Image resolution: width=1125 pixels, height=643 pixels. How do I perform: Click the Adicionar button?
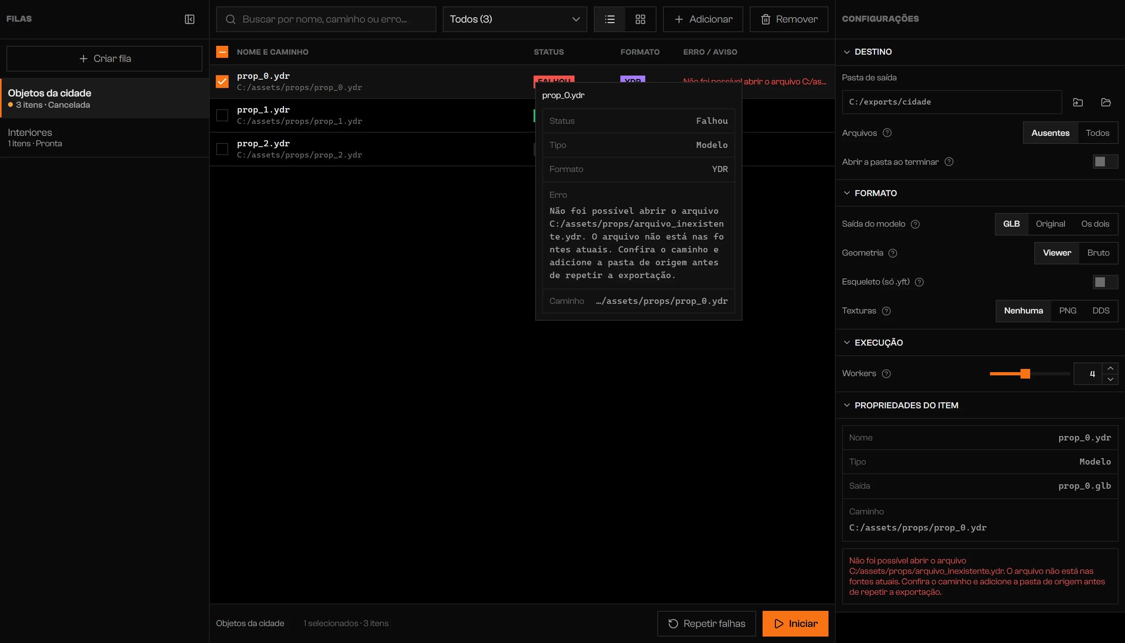pos(703,19)
